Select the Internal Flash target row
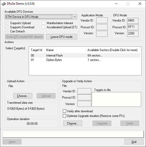The image size is (146, 147). pos(85,55)
